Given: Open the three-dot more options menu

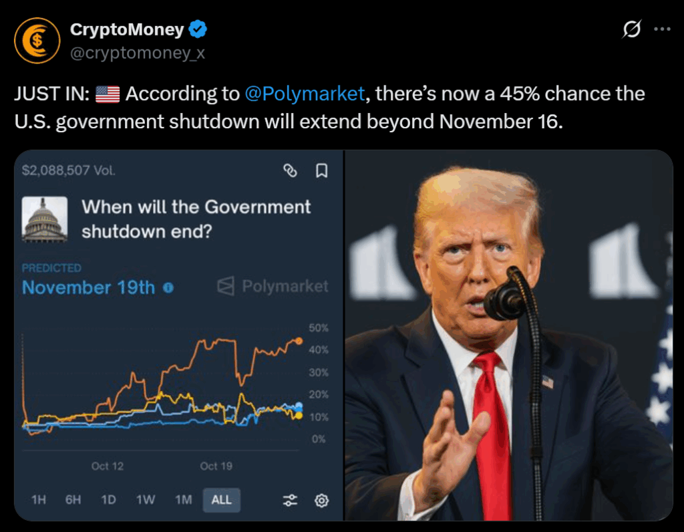Looking at the screenshot, I should pos(661,29).
